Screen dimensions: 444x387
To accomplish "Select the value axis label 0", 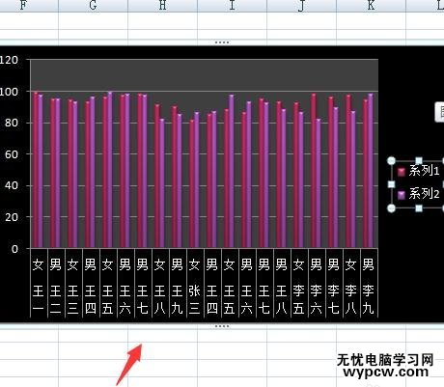I will pyautogui.click(x=14, y=249).
